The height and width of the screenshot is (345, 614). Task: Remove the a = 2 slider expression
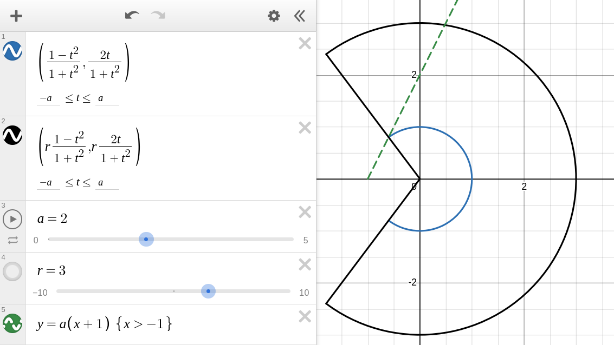pos(305,212)
